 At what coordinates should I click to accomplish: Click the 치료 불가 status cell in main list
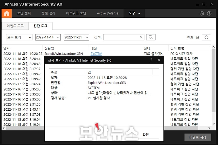[154, 54]
